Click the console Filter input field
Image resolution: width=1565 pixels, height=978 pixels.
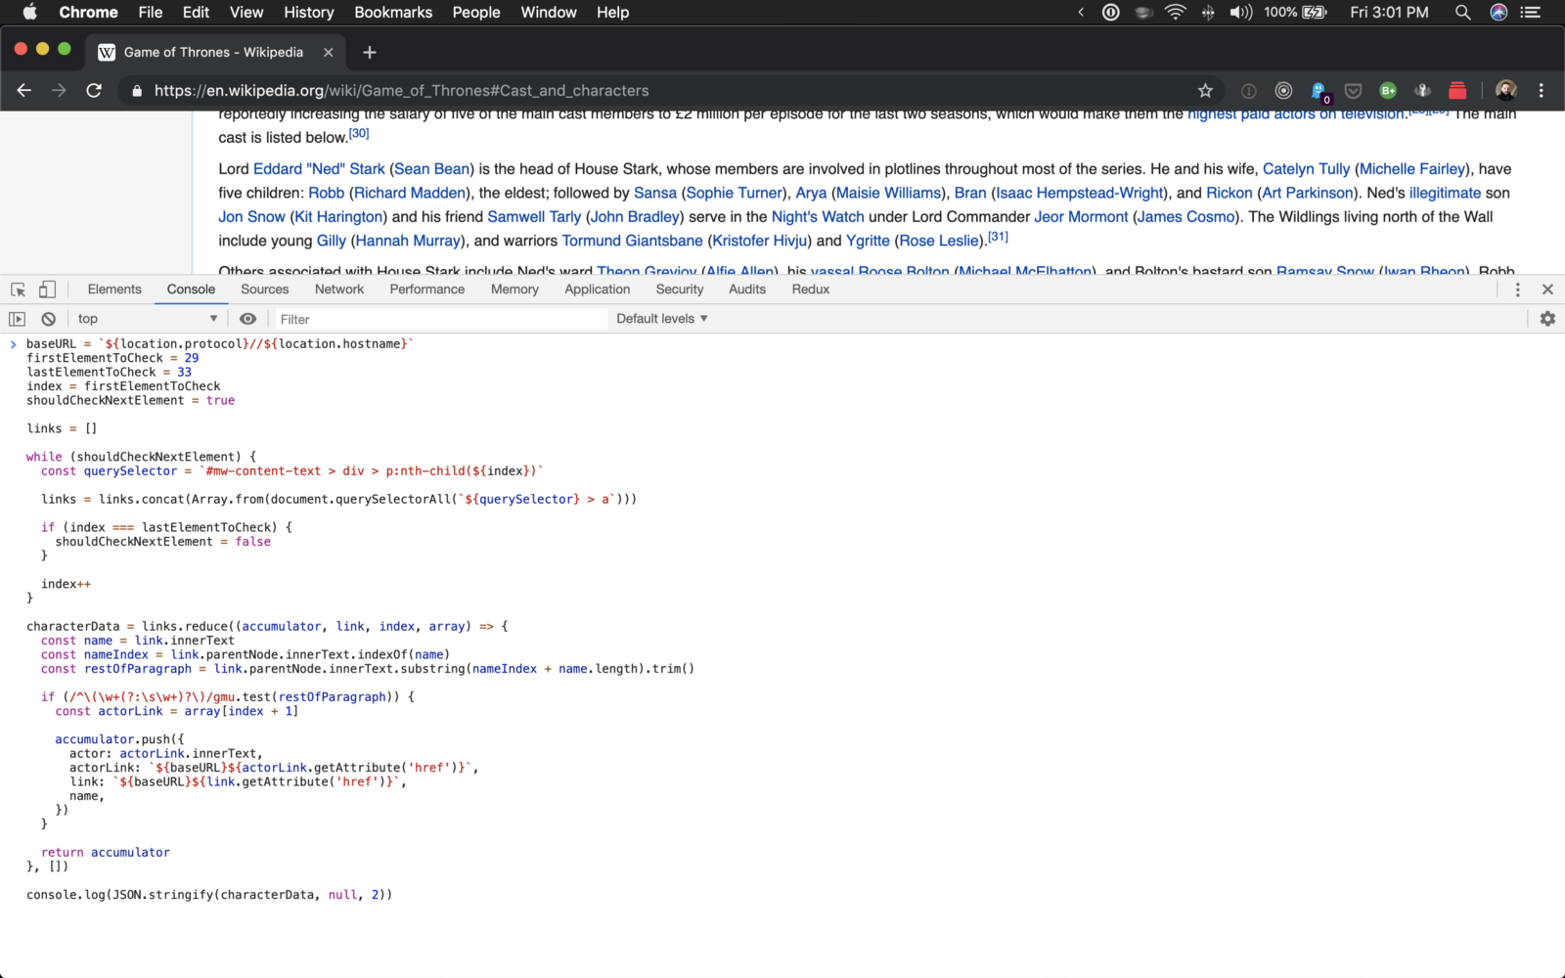440,319
